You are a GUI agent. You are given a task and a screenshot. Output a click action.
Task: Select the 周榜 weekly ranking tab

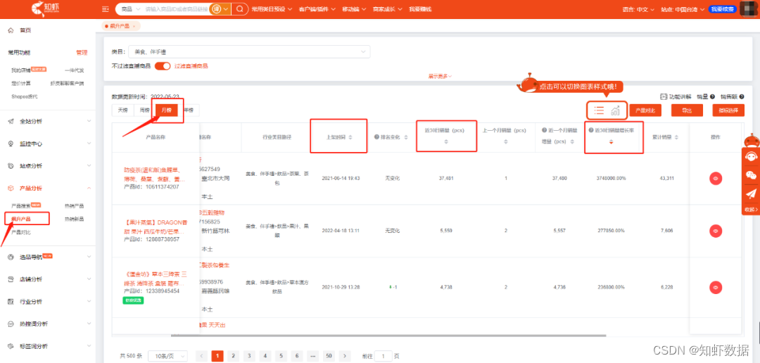pyautogui.click(x=144, y=110)
